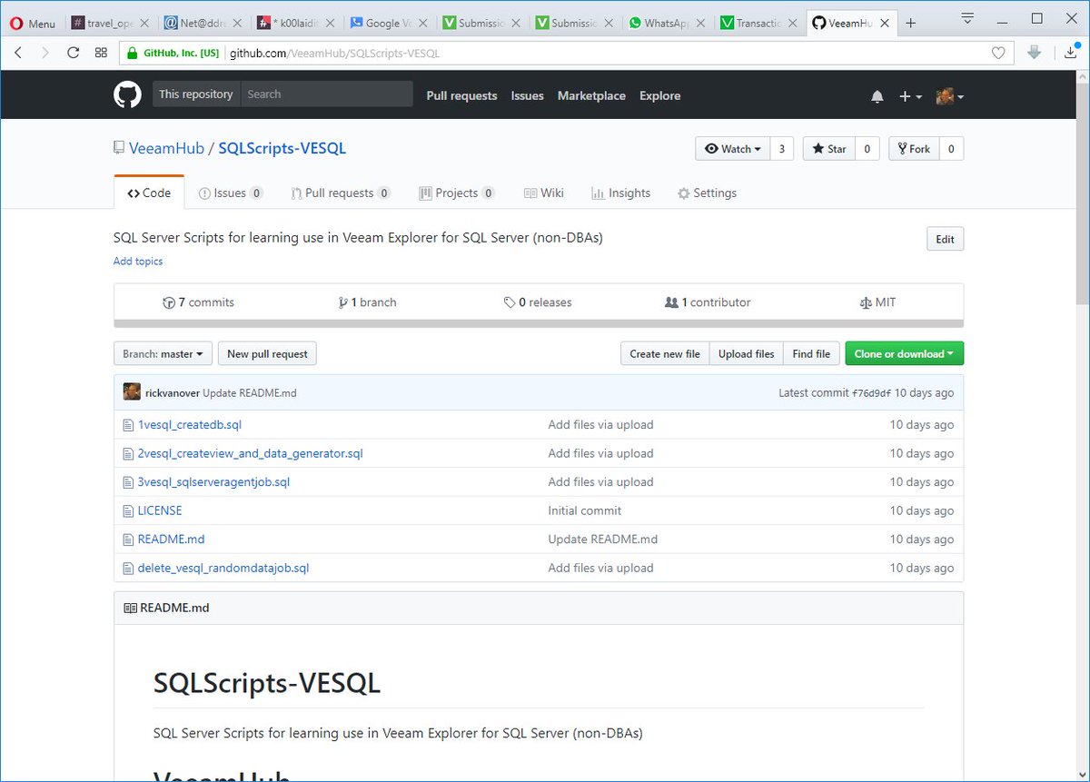Open README.md file in list
The image size is (1090, 782).
171,539
